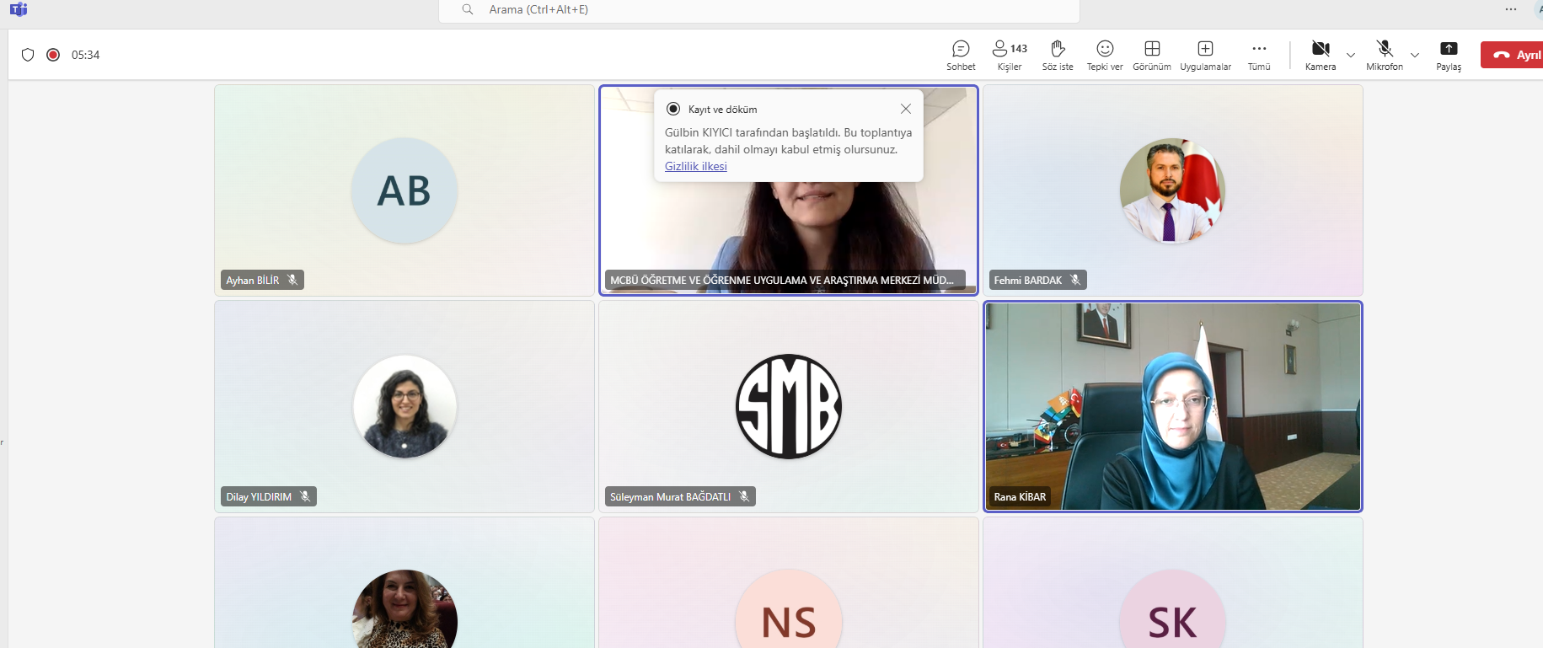Click the Kayıt ve döküm record icon
1543x648 pixels.
click(x=673, y=109)
